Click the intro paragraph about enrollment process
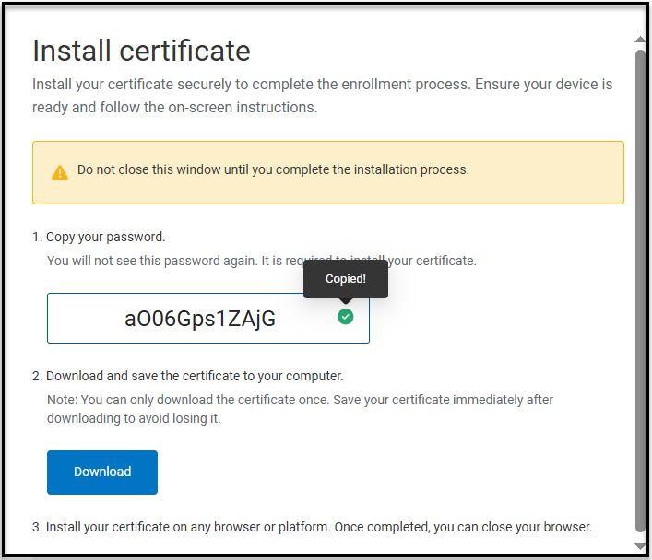 322,95
